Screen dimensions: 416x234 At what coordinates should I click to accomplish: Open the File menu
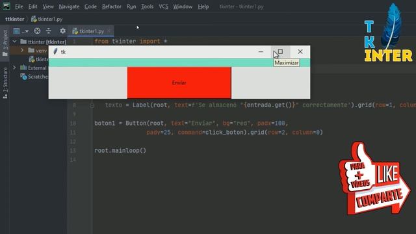point(19,6)
